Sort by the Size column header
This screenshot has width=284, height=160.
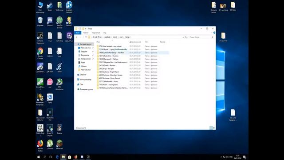(163, 42)
